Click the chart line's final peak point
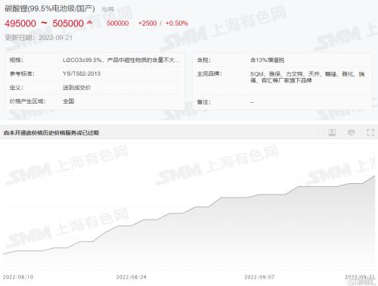This screenshot has height=286, width=378. click(374, 176)
